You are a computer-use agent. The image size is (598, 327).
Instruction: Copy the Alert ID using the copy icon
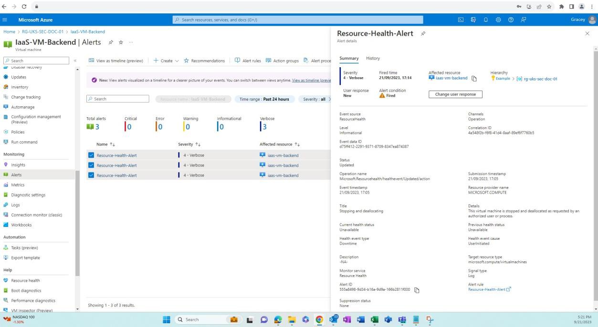pos(416,290)
